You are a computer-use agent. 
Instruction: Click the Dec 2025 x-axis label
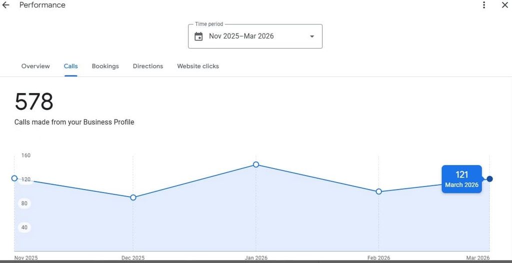(133, 258)
